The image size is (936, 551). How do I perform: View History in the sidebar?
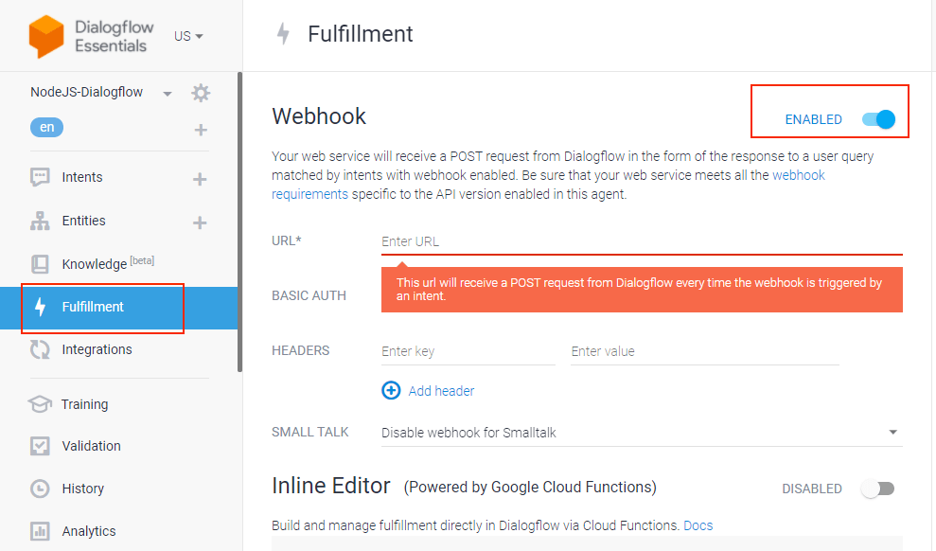coord(83,489)
